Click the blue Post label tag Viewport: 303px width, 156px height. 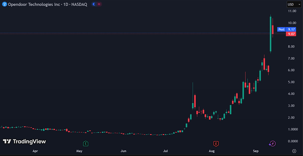(281, 29)
